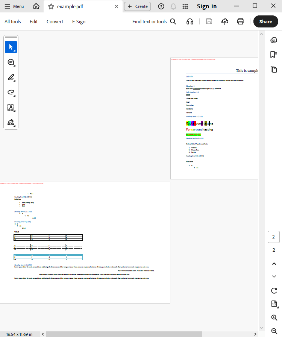Click the upload to cloud icon
The width and height of the screenshot is (282, 337).
pyautogui.click(x=225, y=22)
